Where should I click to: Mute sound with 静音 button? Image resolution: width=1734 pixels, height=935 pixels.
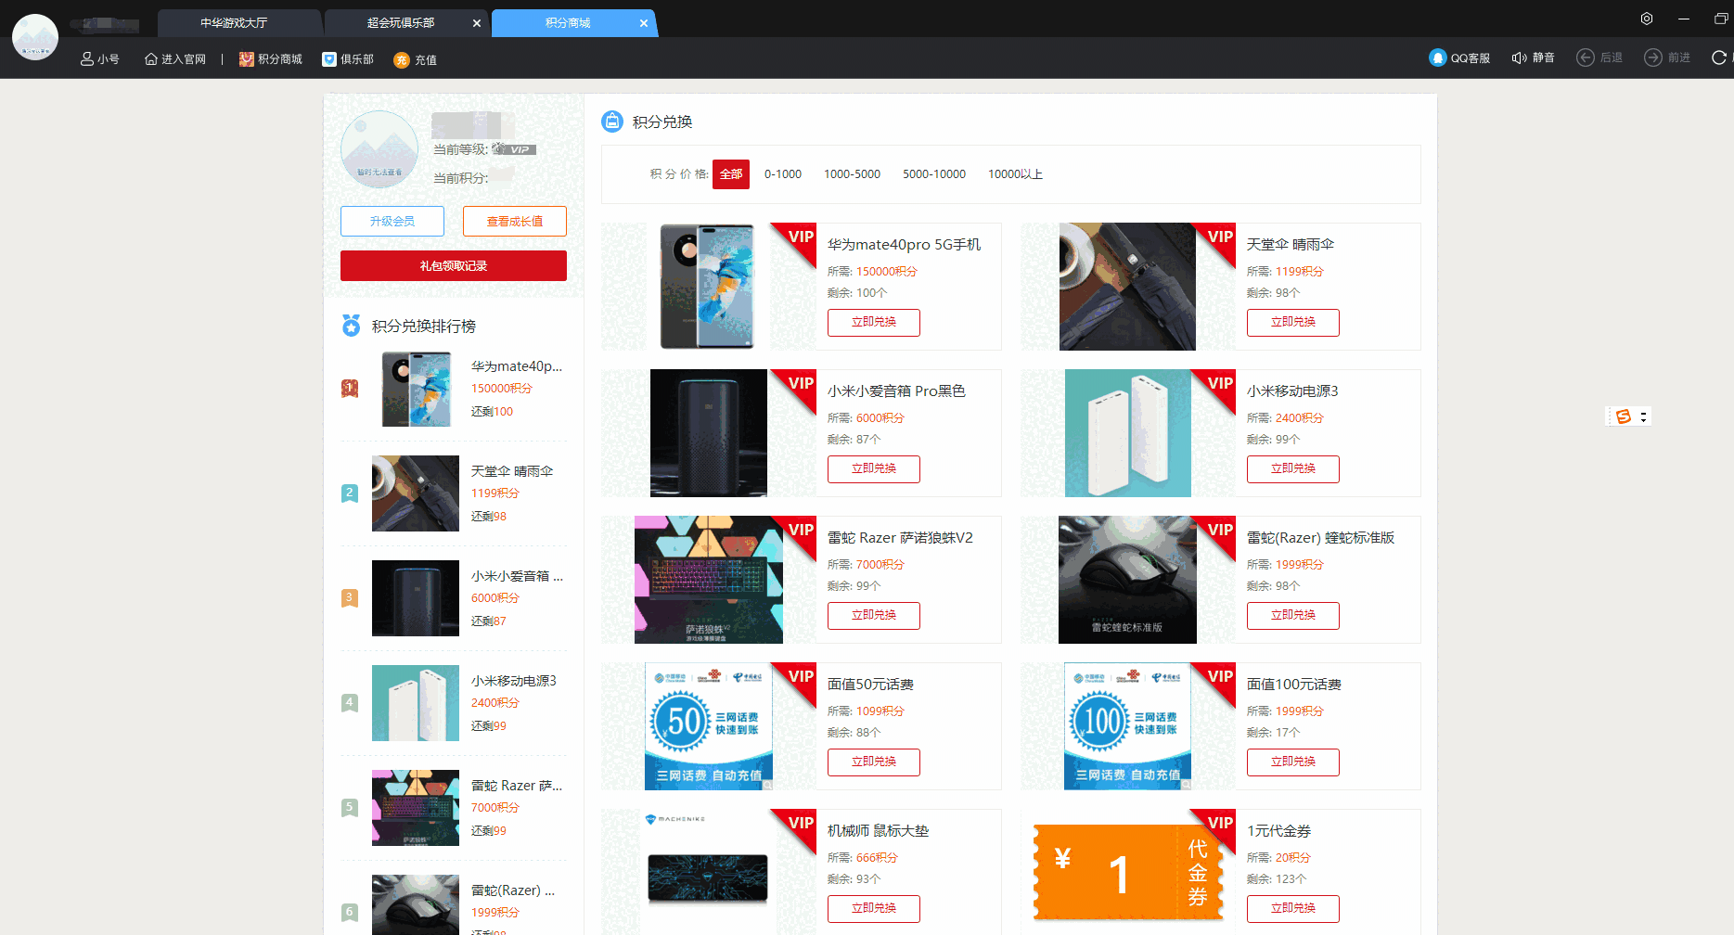1533,58
